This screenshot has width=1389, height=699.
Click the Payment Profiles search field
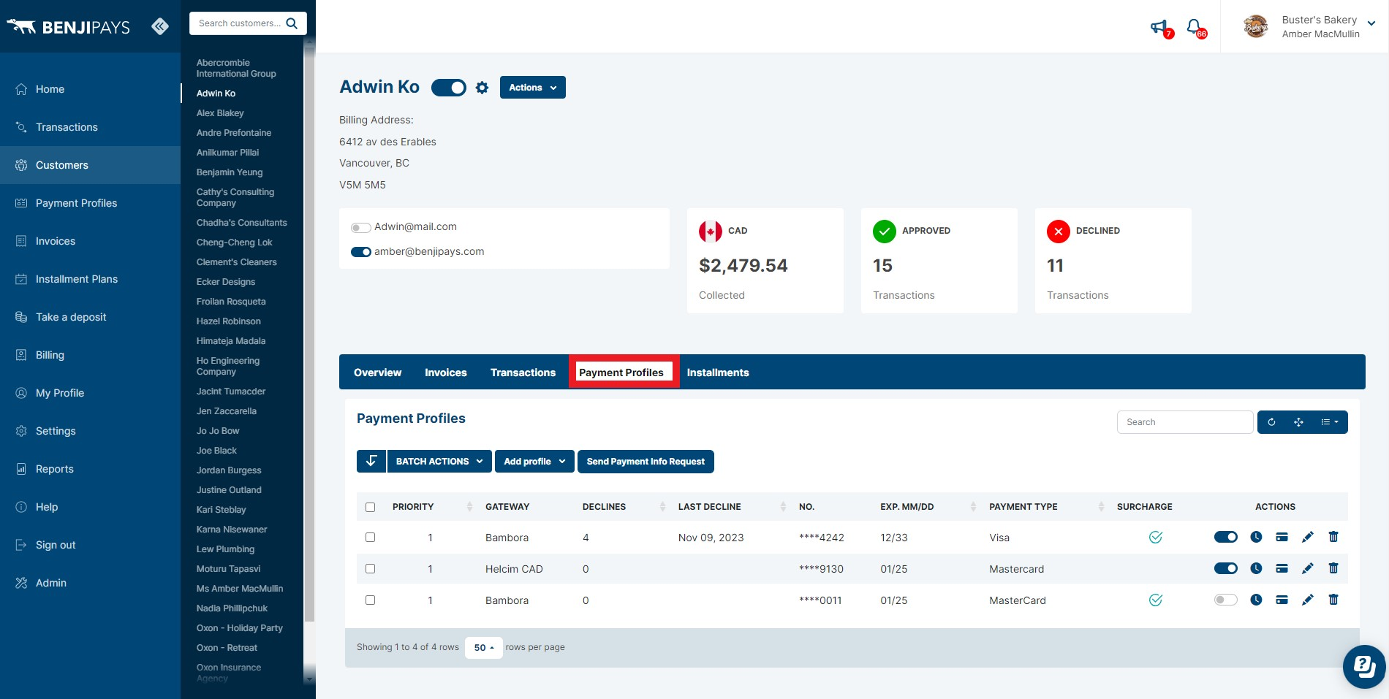(1185, 422)
